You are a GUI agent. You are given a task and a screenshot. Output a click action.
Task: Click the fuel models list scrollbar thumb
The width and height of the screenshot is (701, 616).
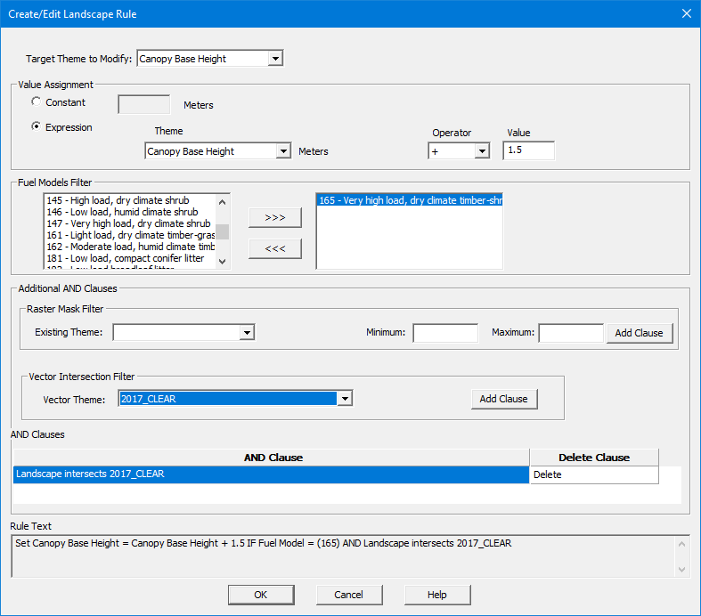(x=222, y=231)
